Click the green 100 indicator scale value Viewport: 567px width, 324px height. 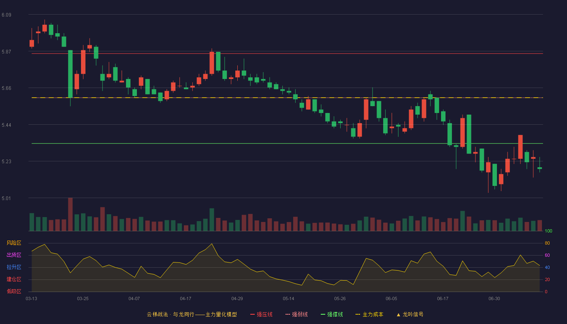(x=548, y=231)
